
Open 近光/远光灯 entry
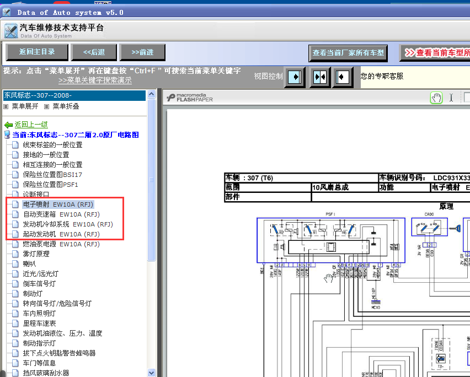40,274
